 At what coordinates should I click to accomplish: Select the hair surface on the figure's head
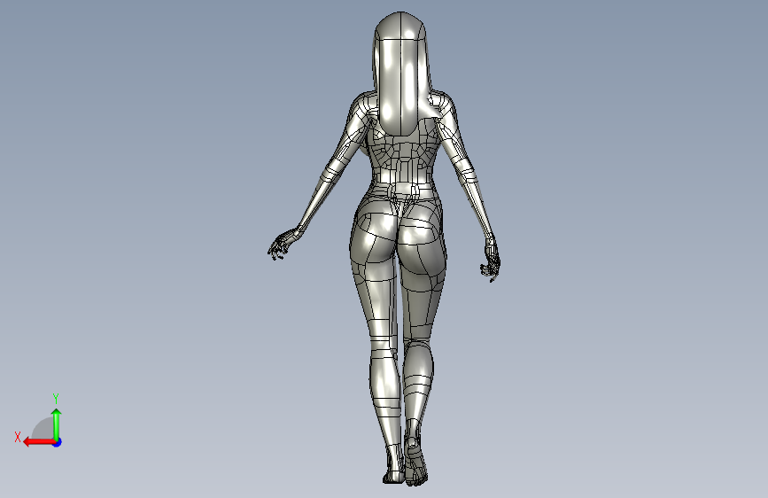(x=401, y=74)
